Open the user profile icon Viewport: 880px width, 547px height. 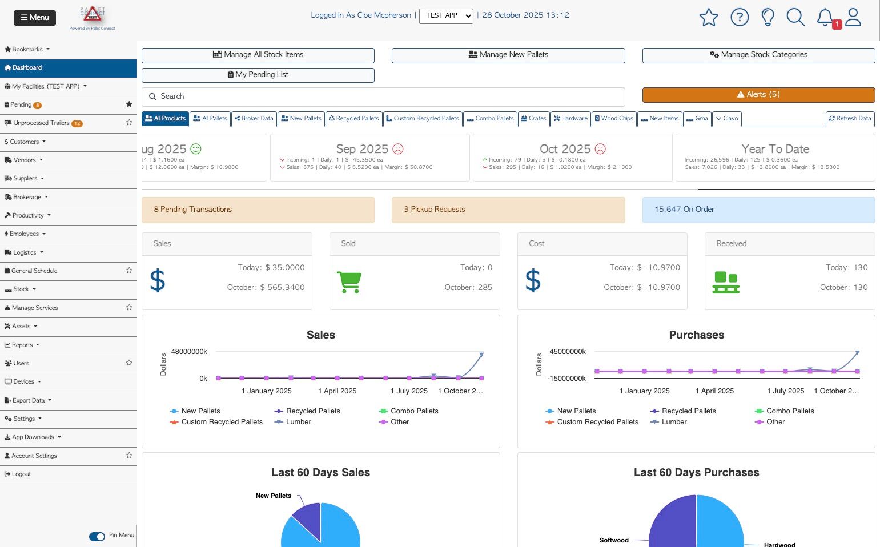point(853,17)
